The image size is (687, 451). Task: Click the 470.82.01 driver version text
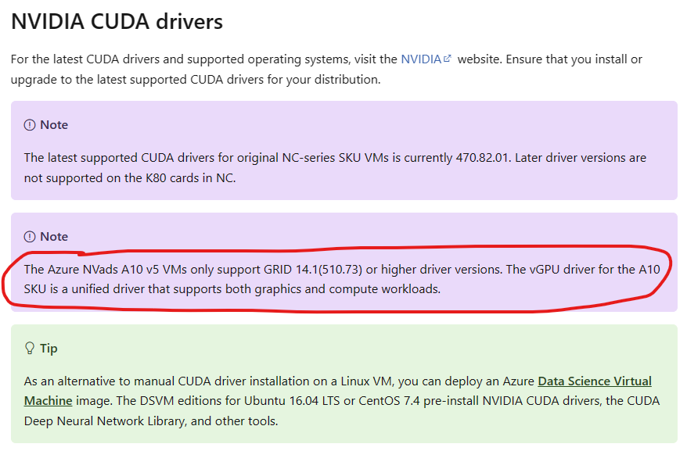click(x=483, y=158)
